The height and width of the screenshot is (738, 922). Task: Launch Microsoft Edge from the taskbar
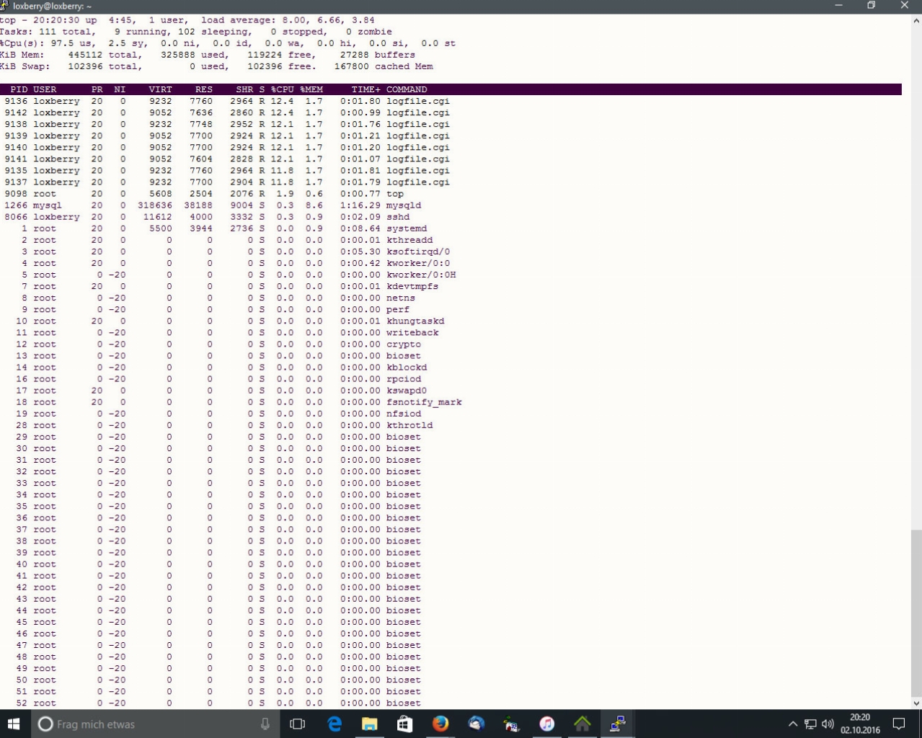click(334, 724)
